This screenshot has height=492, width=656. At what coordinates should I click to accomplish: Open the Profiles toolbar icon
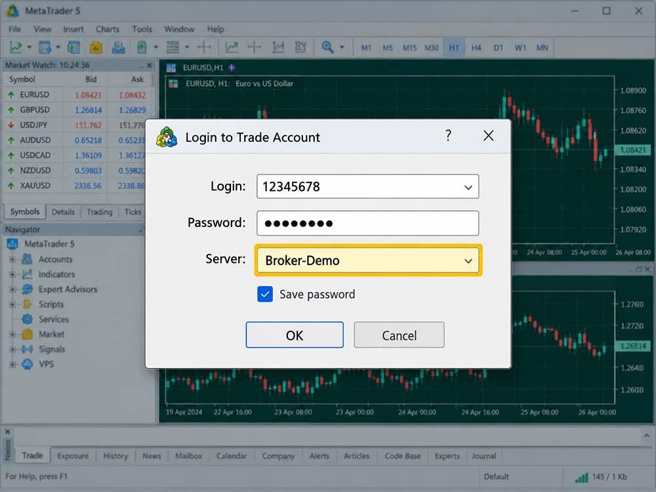[x=45, y=47]
